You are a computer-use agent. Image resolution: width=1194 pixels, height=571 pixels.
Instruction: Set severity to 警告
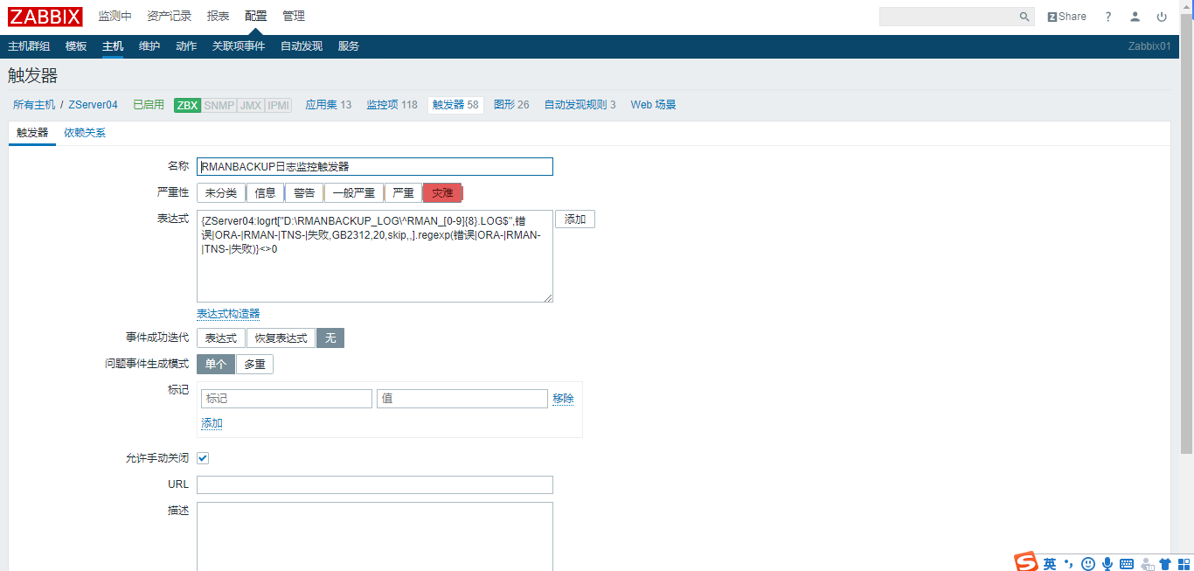pos(304,193)
